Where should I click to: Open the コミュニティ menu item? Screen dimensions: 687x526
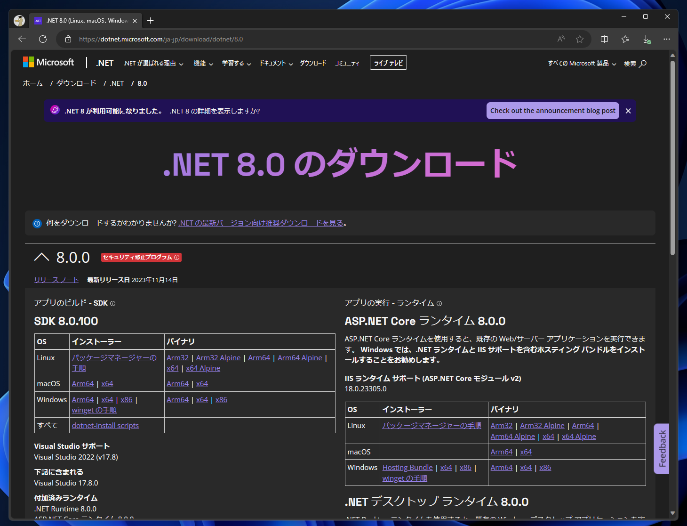(347, 64)
